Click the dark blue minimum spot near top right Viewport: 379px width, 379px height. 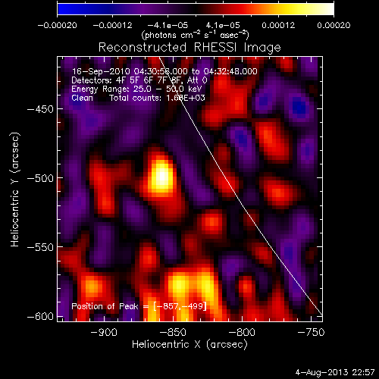pyautogui.click(x=299, y=108)
